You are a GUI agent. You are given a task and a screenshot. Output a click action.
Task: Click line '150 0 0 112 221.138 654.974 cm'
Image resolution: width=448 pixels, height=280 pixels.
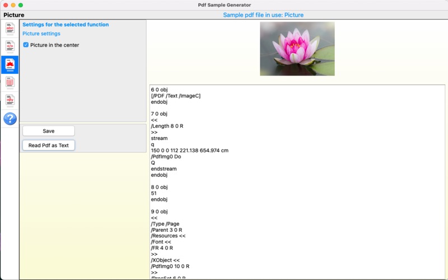pos(190,151)
